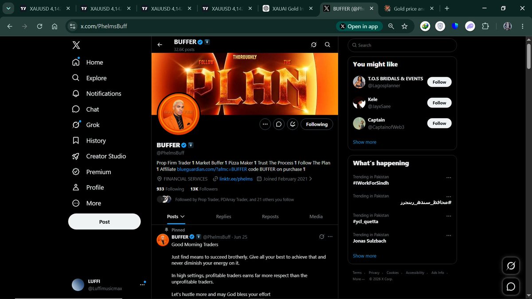Click the Post button
532x299 pixels.
pos(104,221)
